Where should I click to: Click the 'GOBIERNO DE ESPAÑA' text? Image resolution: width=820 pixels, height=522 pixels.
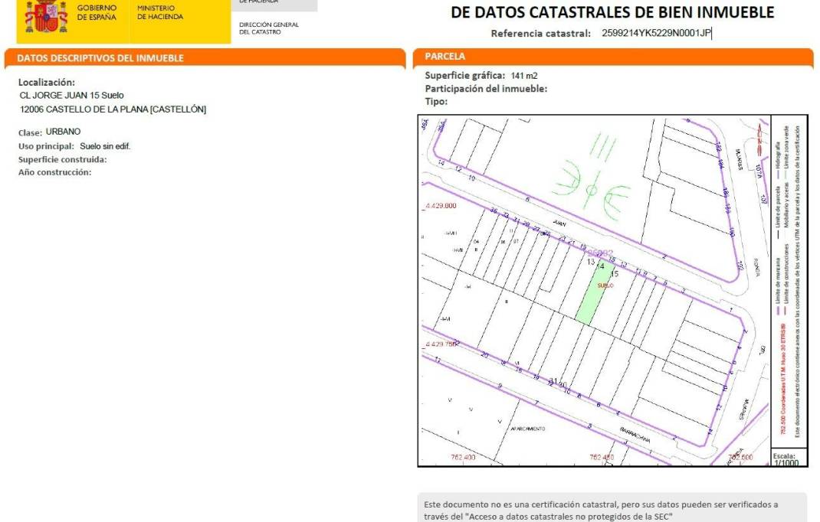[97, 12]
